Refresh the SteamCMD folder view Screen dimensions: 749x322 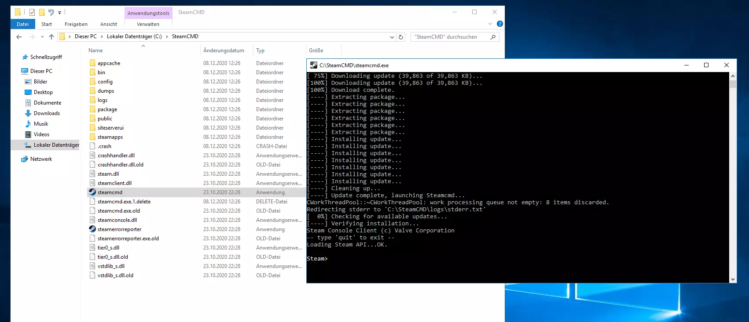pos(401,37)
